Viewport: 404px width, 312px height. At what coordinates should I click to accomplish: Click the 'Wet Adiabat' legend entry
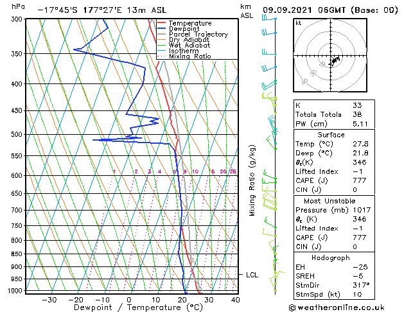tap(189, 46)
